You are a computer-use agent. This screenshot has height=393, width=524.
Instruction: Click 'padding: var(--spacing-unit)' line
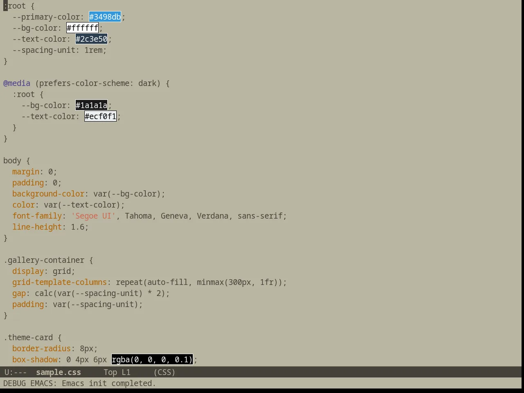[x=77, y=304]
